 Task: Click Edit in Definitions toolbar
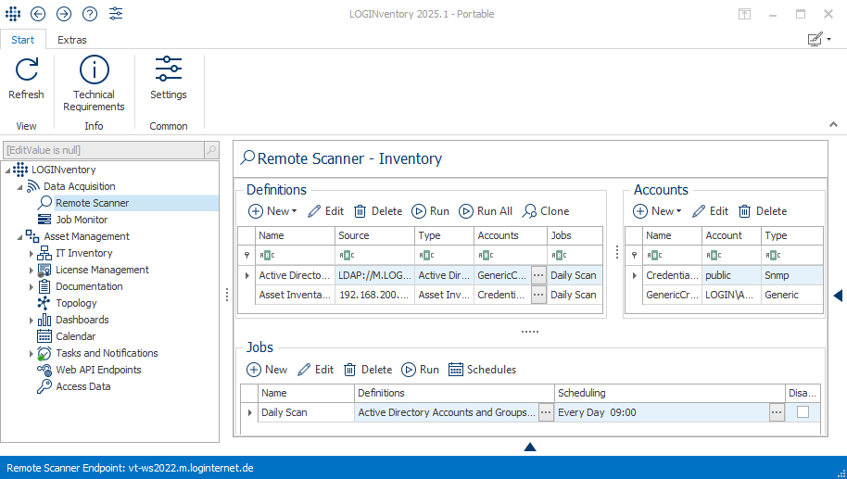click(x=325, y=211)
